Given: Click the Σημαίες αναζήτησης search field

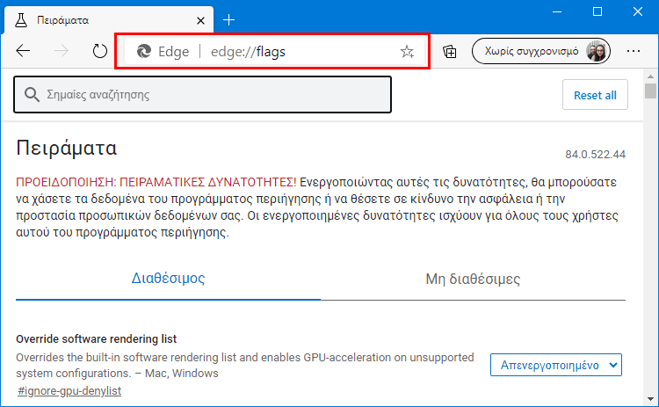Looking at the screenshot, I should 203,95.
